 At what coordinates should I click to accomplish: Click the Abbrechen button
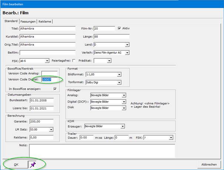click(x=209, y=164)
